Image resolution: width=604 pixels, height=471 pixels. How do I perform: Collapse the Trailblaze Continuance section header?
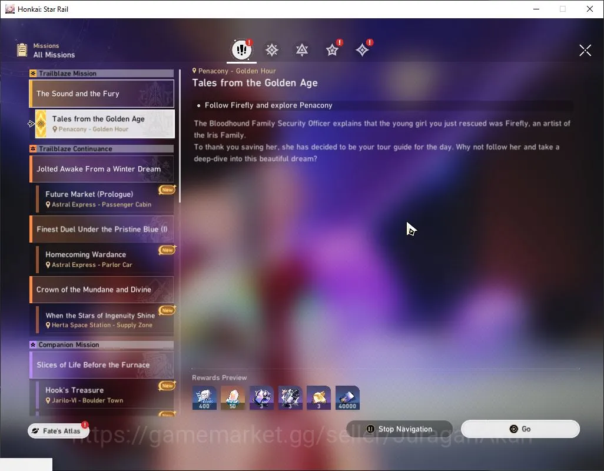(x=102, y=148)
